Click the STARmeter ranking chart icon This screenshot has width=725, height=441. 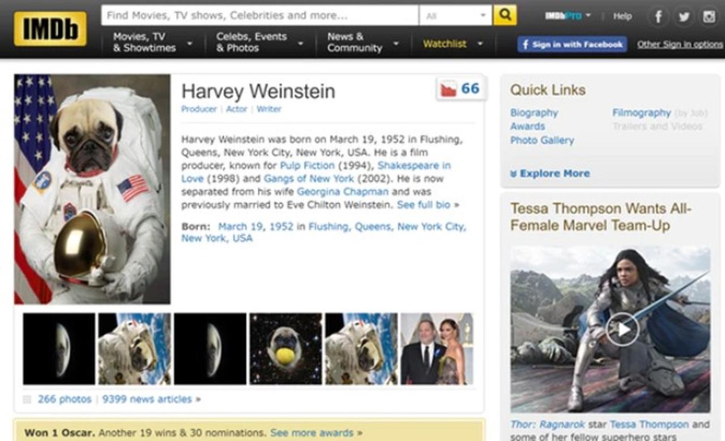click(449, 89)
